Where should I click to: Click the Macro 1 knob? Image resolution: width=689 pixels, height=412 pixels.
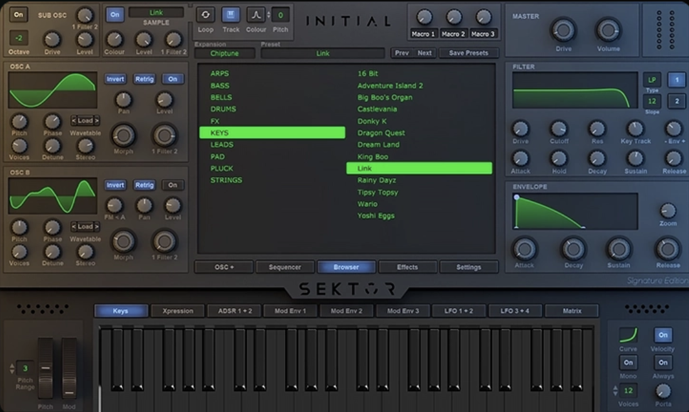coord(424,18)
